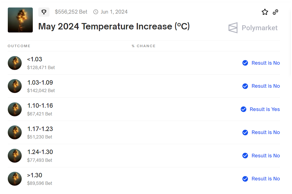Click the % CHANCE column header

pyautogui.click(x=143, y=46)
